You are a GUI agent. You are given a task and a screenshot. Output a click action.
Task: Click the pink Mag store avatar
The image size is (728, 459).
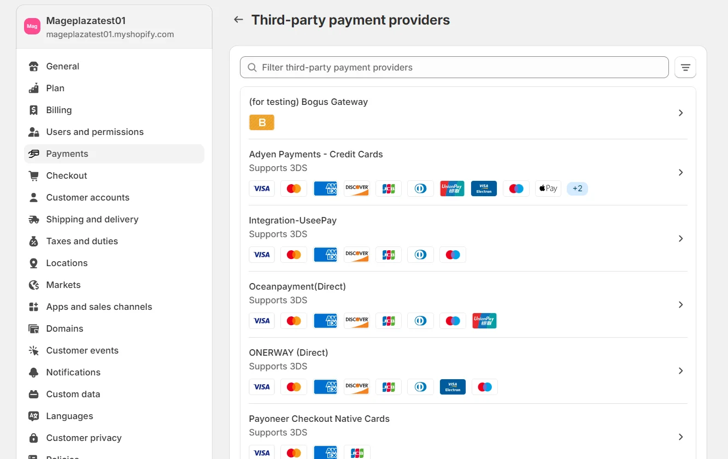pyautogui.click(x=32, y=26)
